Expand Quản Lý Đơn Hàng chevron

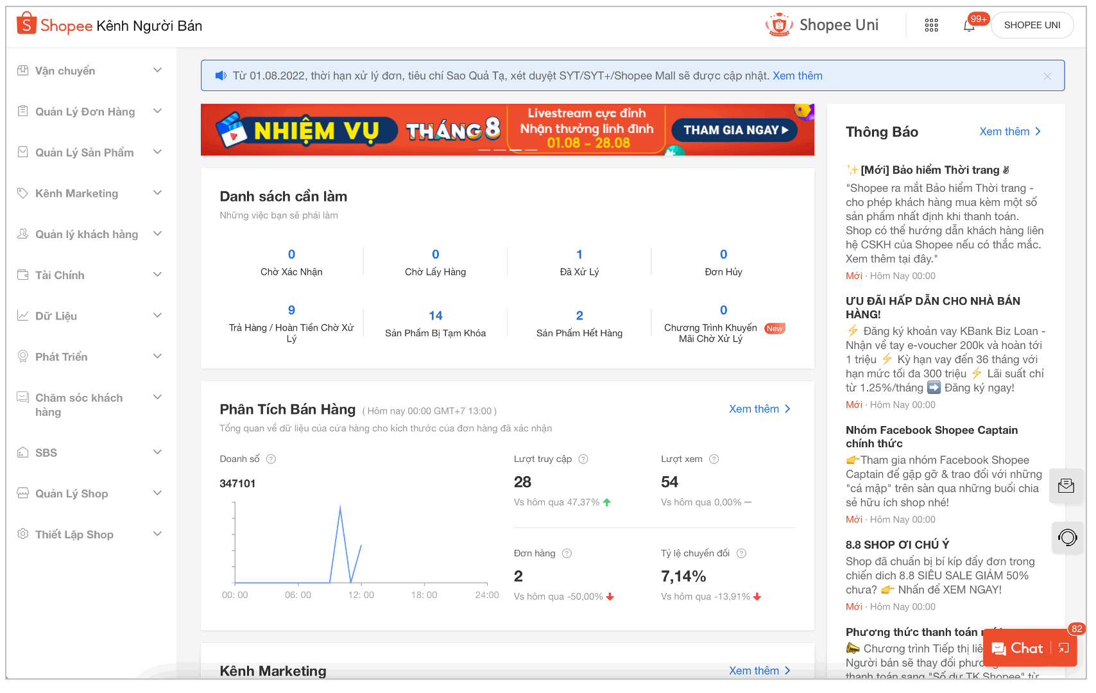pyautogui.click(x=157, y=111)
